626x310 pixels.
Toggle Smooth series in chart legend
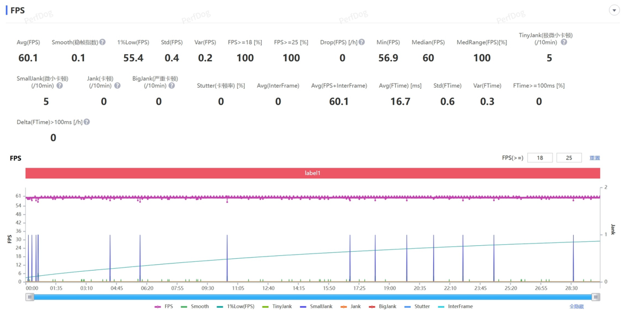(194, 306)
